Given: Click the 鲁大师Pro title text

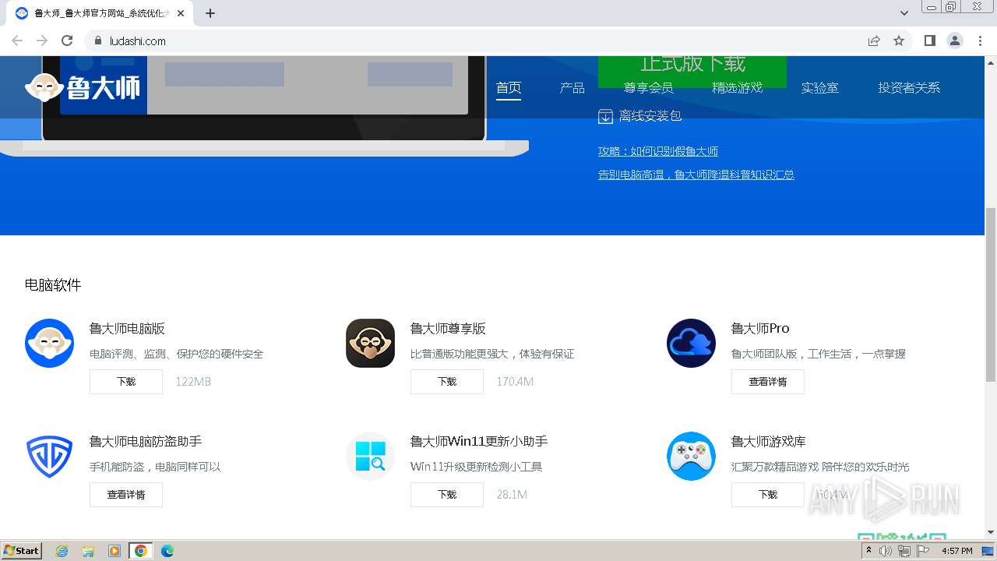Looking at the screenshot, I should click(760, 329).
